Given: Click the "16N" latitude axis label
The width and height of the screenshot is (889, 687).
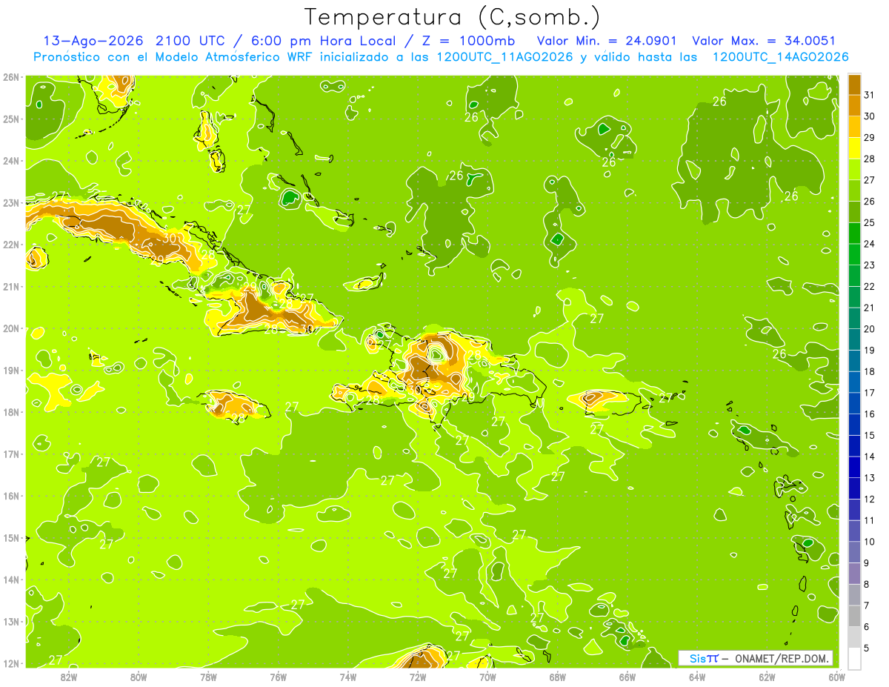Looking at the screenshot, I should [11, 496].
